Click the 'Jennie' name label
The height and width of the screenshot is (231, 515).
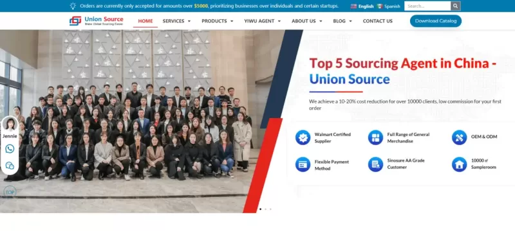click(x=10, y=136)
